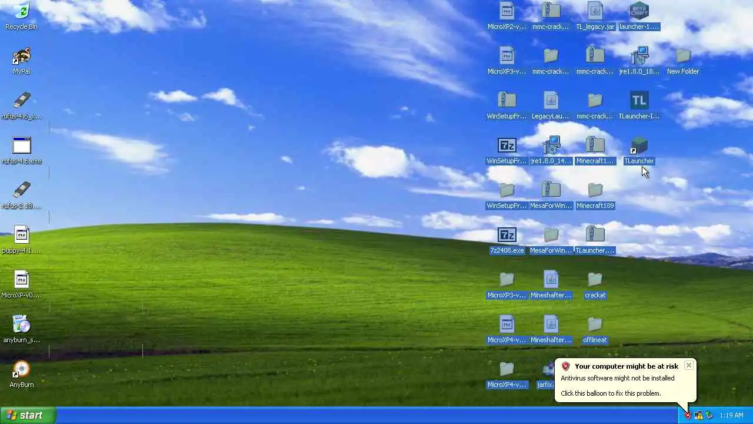Click the 1:19 AM taskbar clock

[731, 415]
